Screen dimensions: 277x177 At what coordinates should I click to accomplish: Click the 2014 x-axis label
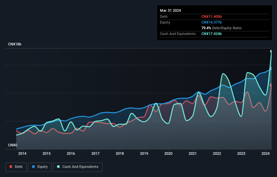click(x=22, y=153)
